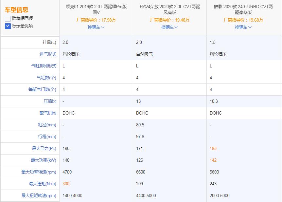Open the 换辆车 dropdown under RAV4荣放
Image resolution: width=282 pixels, height=202 pixels.
[169, 28]
